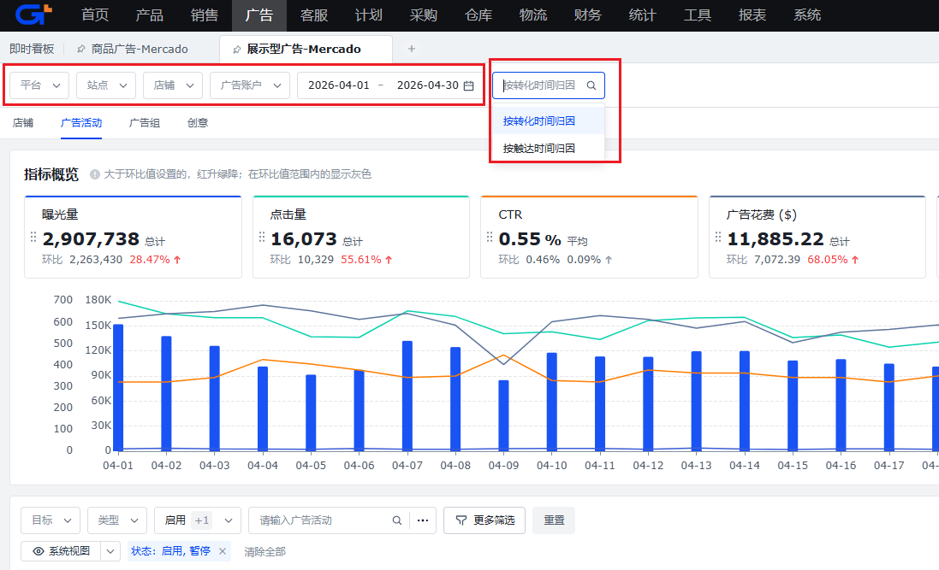The height and width of the screenshot is (570, 939).
Task: Click drag handle on 曝光量 card
Action: (x=33, y=238)
